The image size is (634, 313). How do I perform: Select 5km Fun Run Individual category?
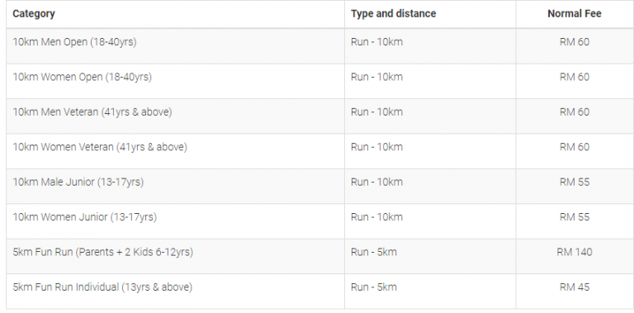click(x=102, y=287)
